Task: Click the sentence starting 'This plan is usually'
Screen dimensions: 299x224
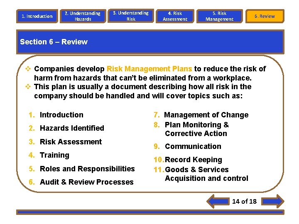Action: point(142,91)
